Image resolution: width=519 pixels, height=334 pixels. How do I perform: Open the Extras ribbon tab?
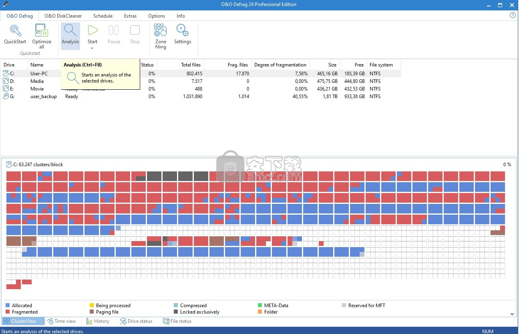tap(130, 16)
